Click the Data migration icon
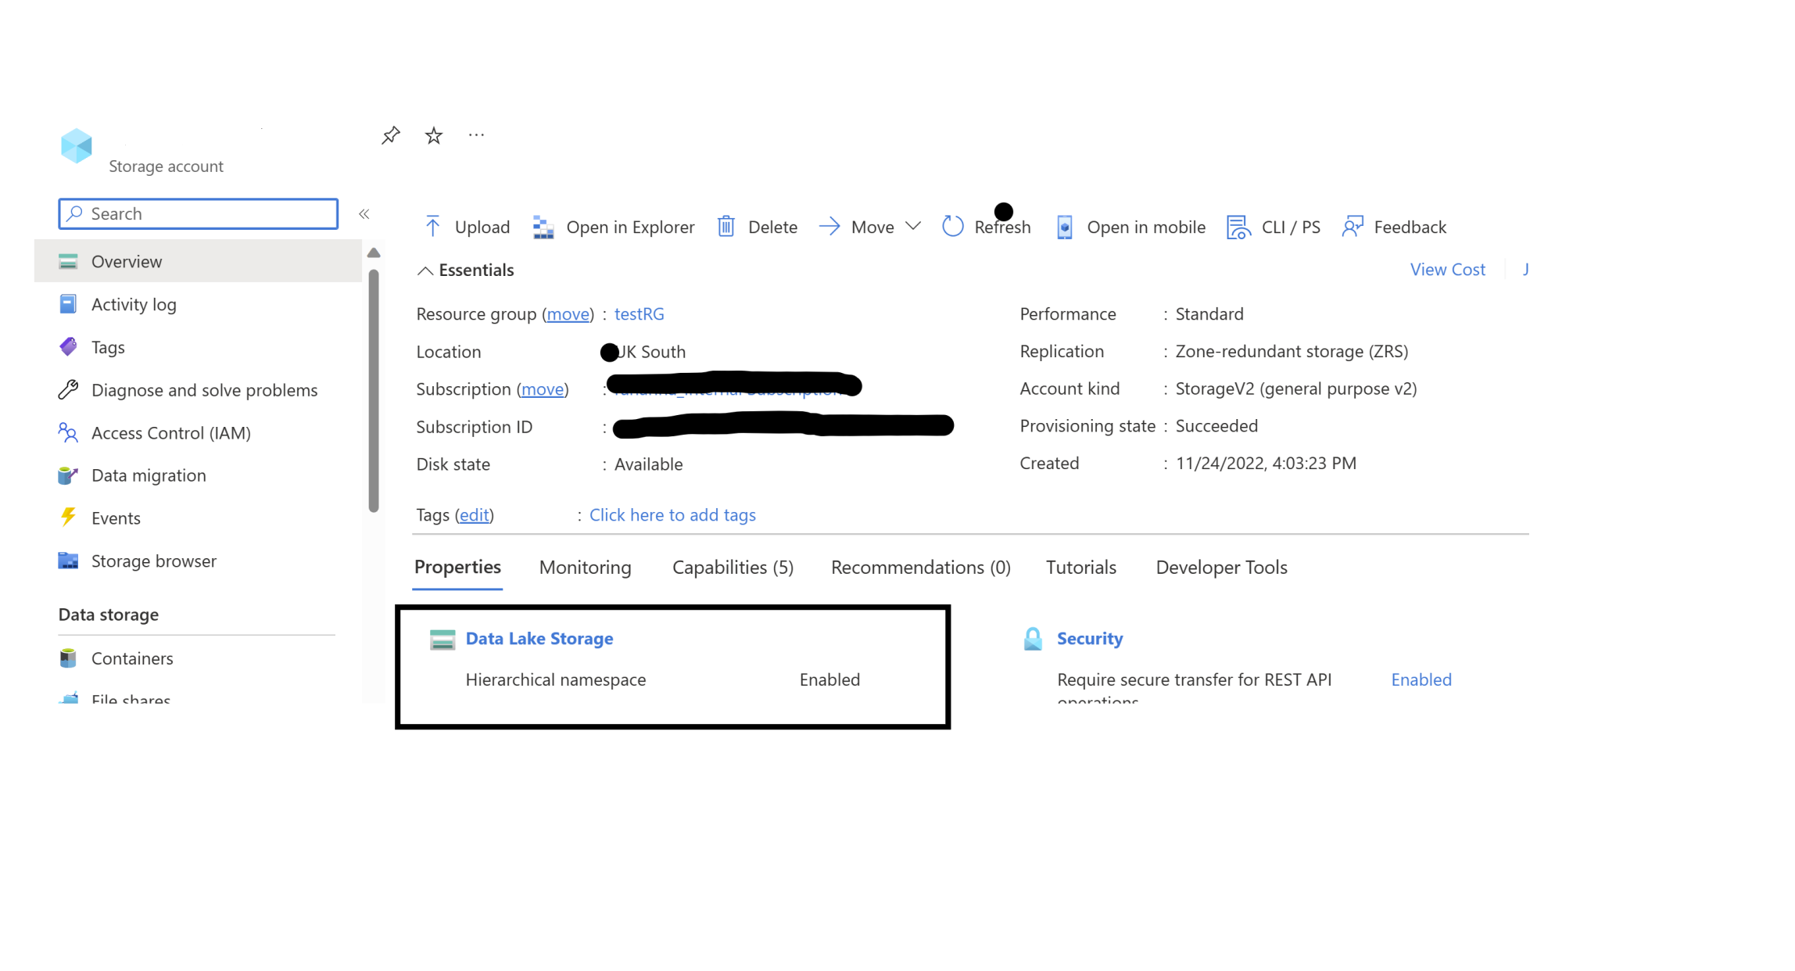This screenshot has height=971, width=1795. click(x=68, y=475)
